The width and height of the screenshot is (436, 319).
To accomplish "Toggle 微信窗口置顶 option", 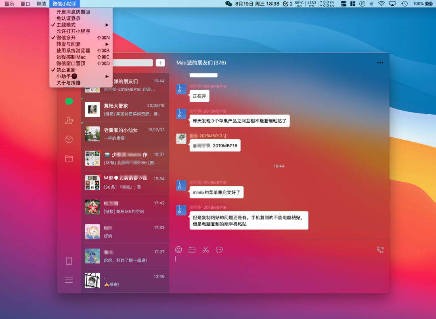I will (81, 63).
